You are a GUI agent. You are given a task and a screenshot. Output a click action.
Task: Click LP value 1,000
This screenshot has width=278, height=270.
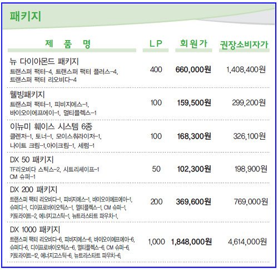156,242
